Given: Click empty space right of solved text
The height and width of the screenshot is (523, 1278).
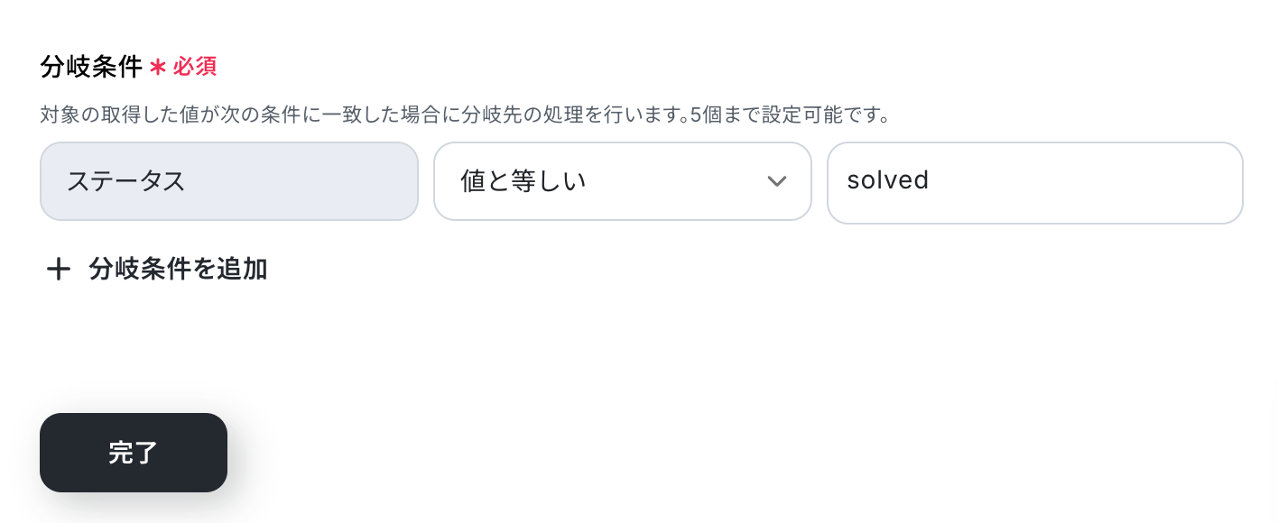Looking at the screenshot, I should point(1083,181).
